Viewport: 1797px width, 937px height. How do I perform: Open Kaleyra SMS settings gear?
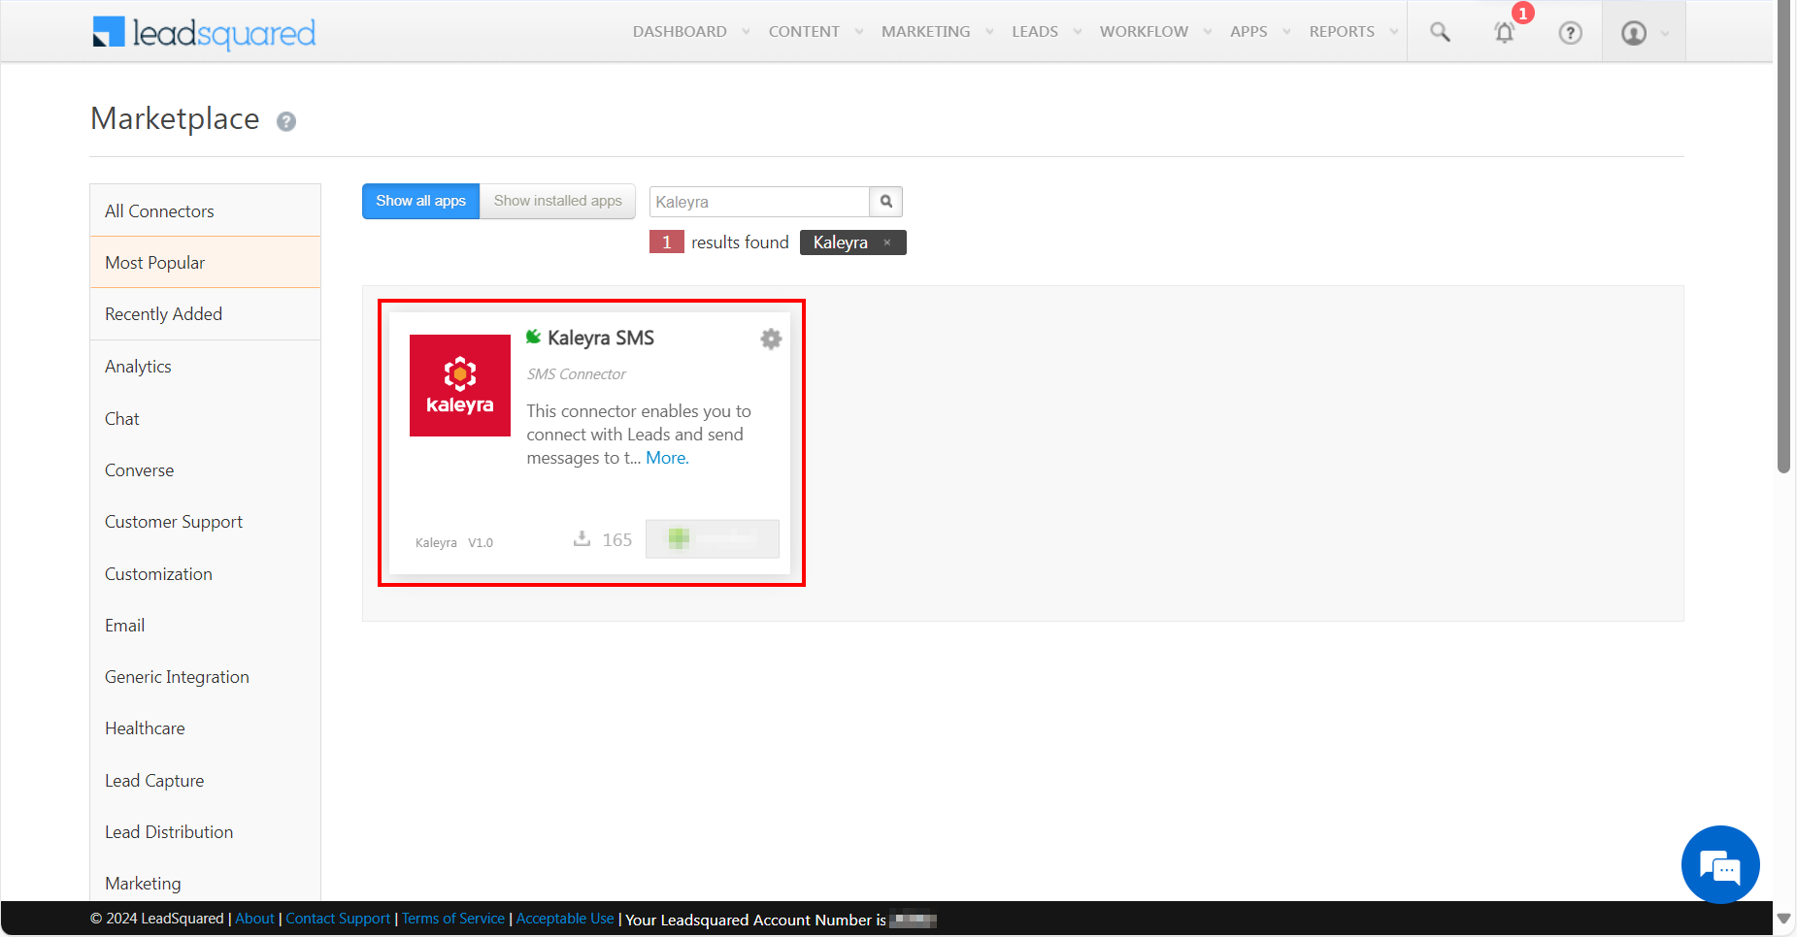(x=771, y=339)
